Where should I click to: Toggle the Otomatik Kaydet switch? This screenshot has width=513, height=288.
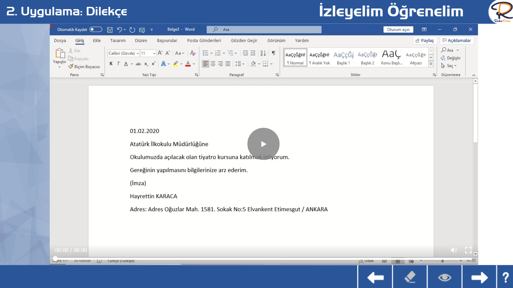point(96,29)
